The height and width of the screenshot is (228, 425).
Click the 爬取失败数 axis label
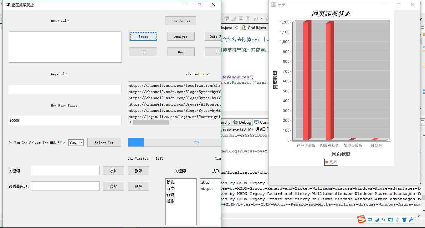tap(353, 146)
